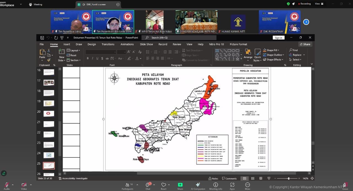This screenshot has height=191, width=353.
Task: Open the Zoom Chat panel
Action: coord(148,185)
